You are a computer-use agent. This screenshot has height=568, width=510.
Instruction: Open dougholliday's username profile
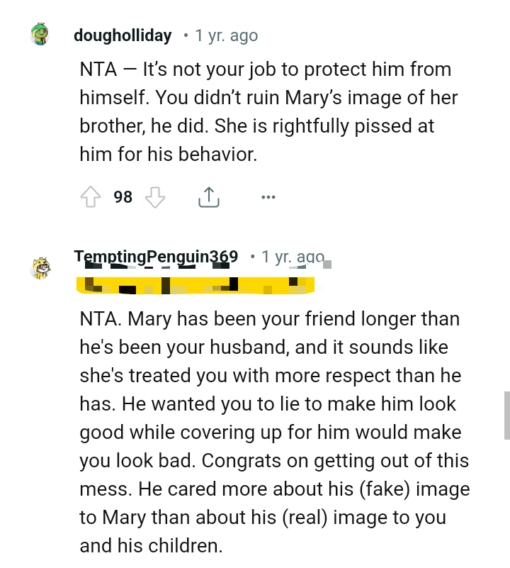tap(122, 35)
